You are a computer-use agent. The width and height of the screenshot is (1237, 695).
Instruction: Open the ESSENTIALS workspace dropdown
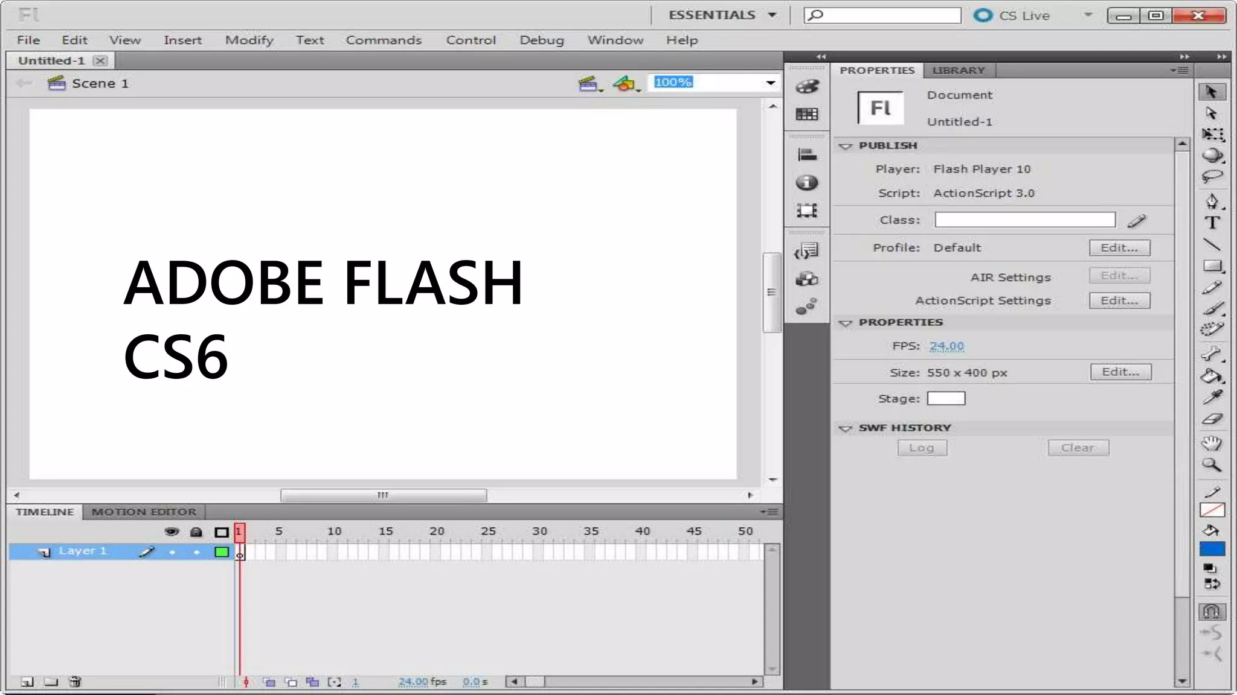pos(772,15)
